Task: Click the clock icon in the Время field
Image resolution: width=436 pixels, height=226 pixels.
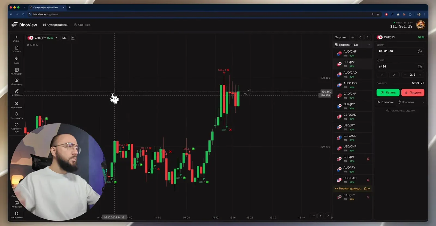Action: point(420,51)
